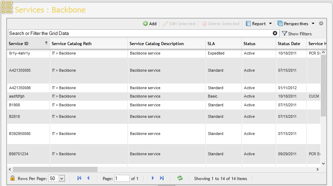Click the SLA column header
Screen dimensions: 333x186
(211, 44)
